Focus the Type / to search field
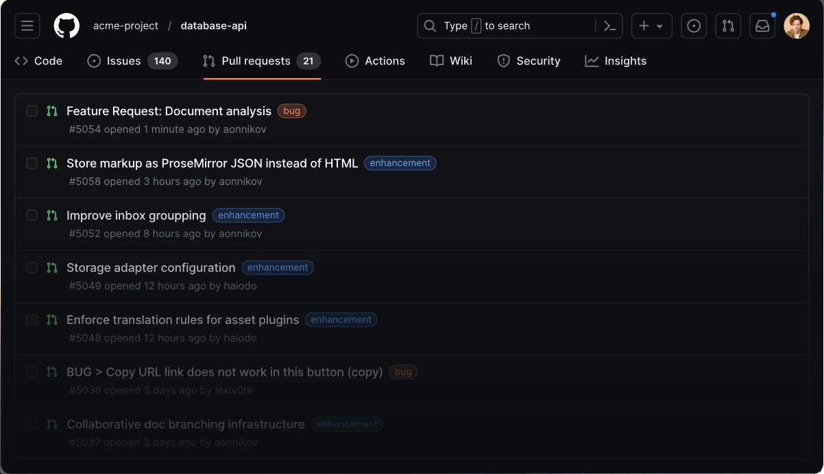This screenshot has height=474, width=824. pyautogui.click(x=507, y=26)
